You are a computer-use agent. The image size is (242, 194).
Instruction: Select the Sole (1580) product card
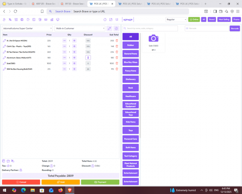coord(154,43)
